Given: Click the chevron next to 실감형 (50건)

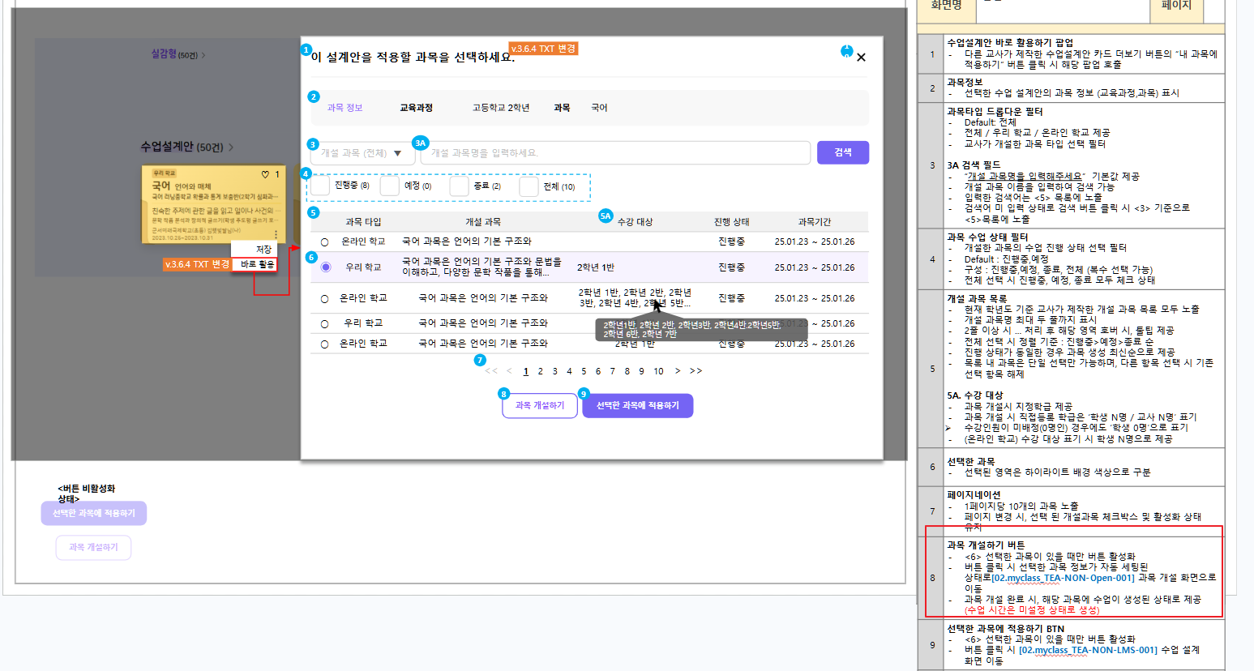Looking at the screenshot, I should [203, 55].
